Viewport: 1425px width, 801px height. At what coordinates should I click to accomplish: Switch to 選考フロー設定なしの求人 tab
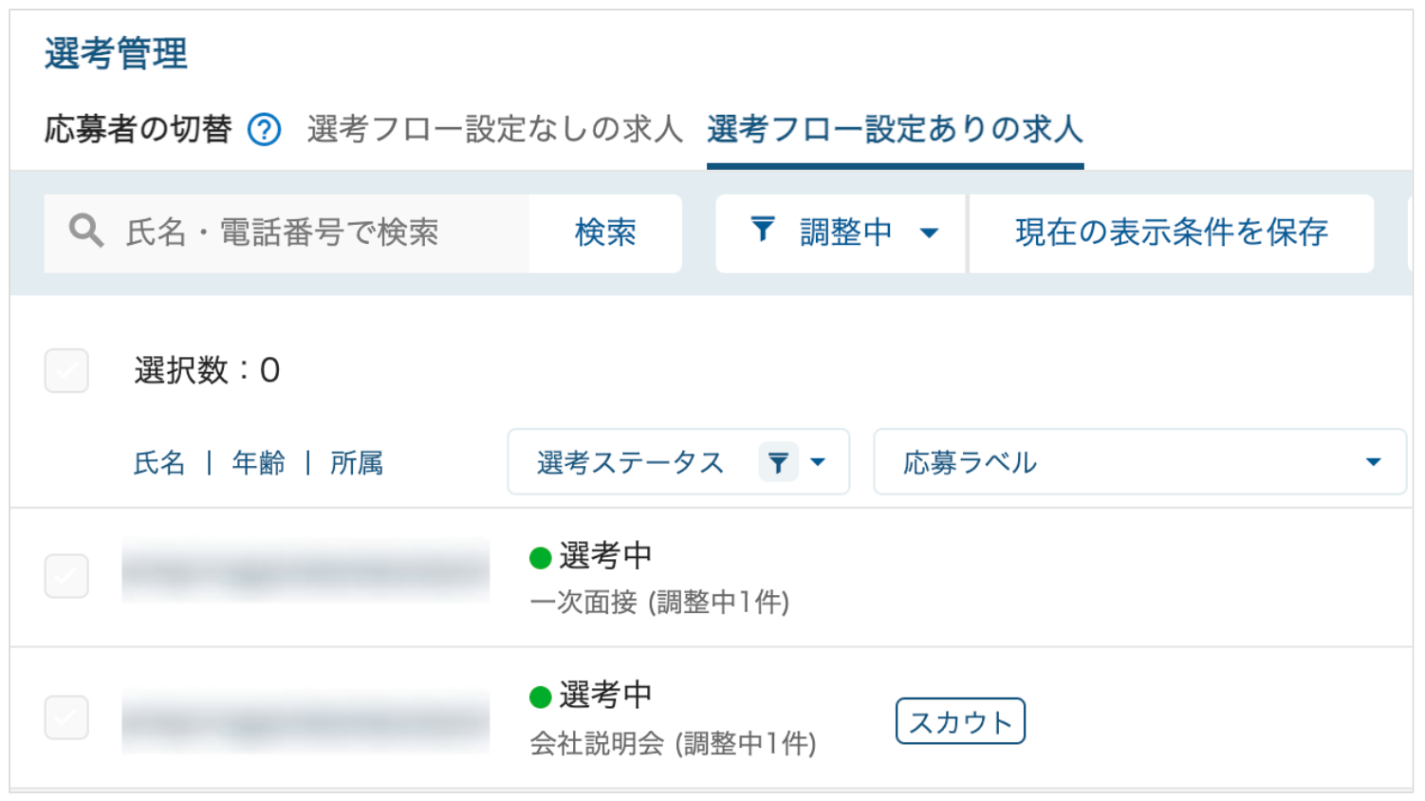[x=494, y=129]
